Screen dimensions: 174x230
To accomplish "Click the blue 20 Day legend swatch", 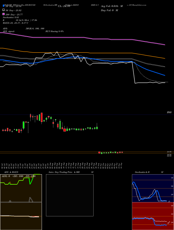I will (4, 6).
